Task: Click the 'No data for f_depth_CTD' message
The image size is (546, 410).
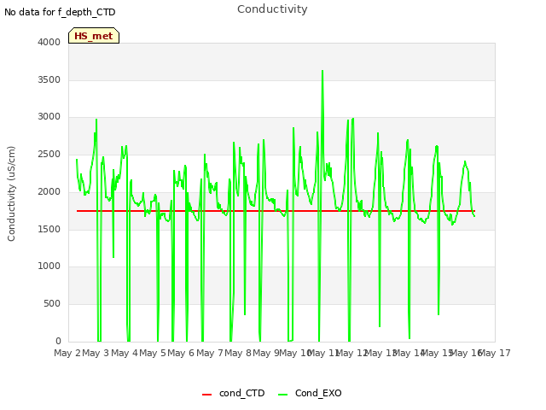Action: click(x=60, y=12)
